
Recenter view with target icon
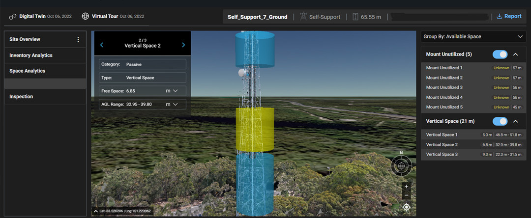407,207
